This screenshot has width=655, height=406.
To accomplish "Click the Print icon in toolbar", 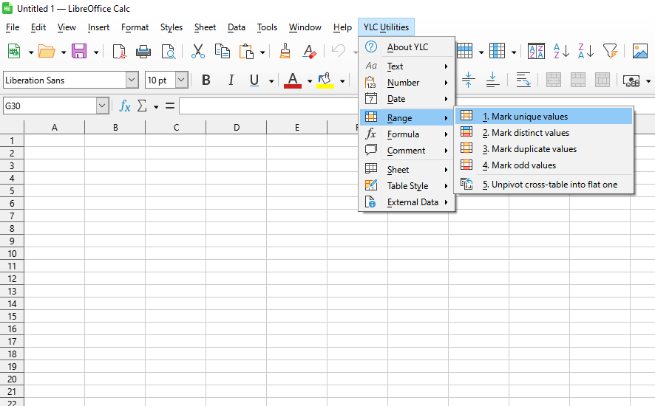I will pos(143,51).
